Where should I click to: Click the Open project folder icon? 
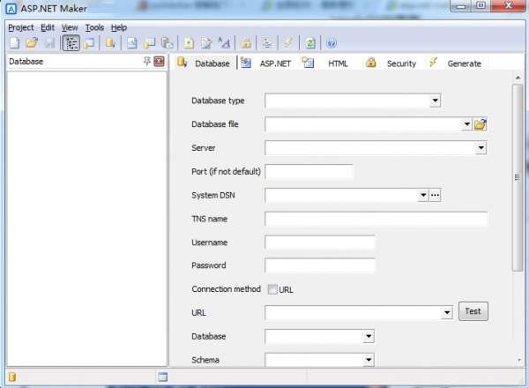pyautogui.click(x=32, y=43)
